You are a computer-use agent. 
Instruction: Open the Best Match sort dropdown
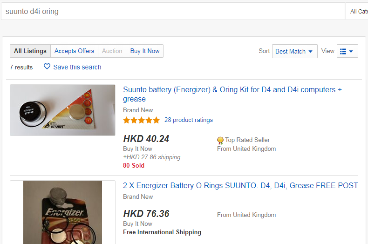pyautogui.click(x=294, y=51)
